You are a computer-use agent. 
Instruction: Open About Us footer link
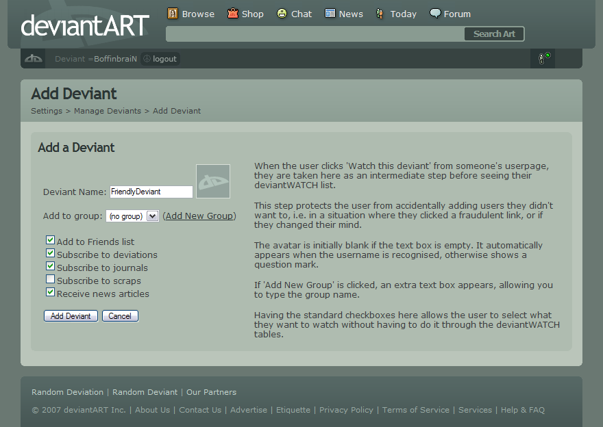click(x=152, y=410)
